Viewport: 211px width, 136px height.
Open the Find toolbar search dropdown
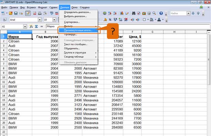pos(189,13)
